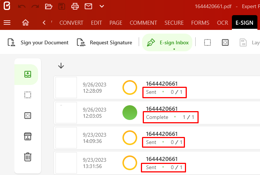Select the FORMS tab

click(x=200, y=23)
